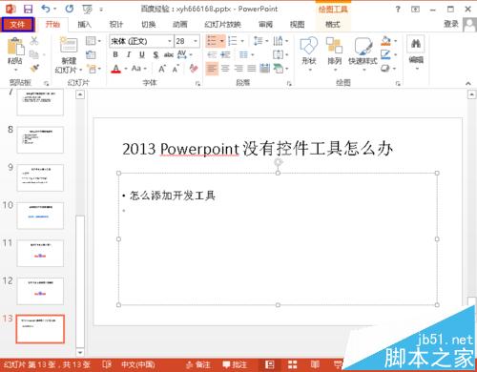The width and height of the screenshot is (477, 372).
Task: Toggle Align Right paragraph alignment
Action: click(x=238, y=69)
